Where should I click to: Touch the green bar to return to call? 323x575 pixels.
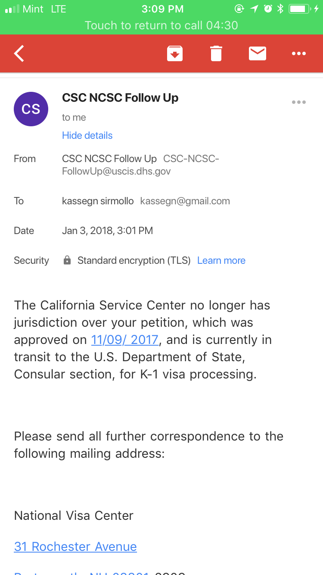(x=161, y=25)
